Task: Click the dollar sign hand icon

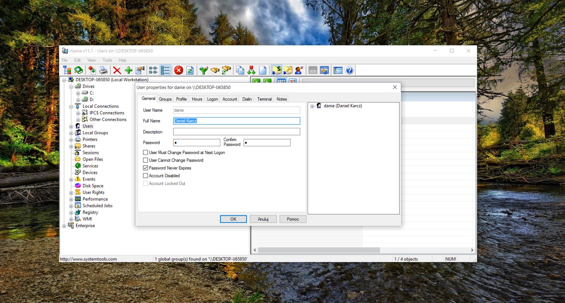Action: 277,70
